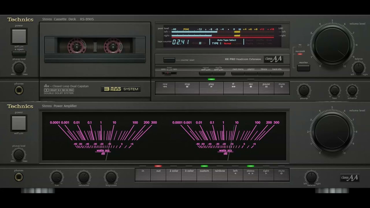Click the 'Stereo Power Amplifier' label

tap(59, 106)
